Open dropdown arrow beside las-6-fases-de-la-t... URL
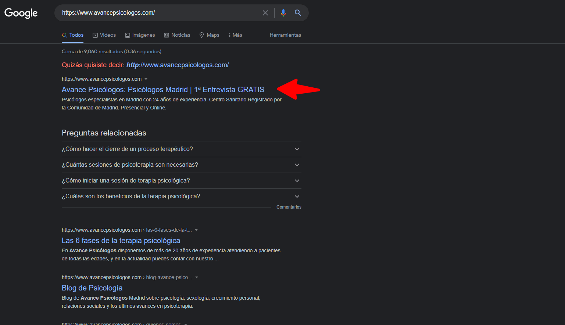 196,230
